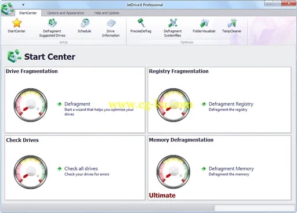
Task: Click the Memory Defragmentation panel title
Action: [181, 140]
